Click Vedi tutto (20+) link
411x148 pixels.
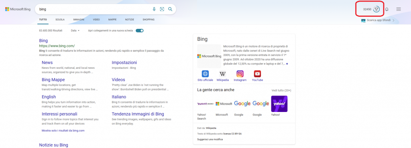pos(281,90)
